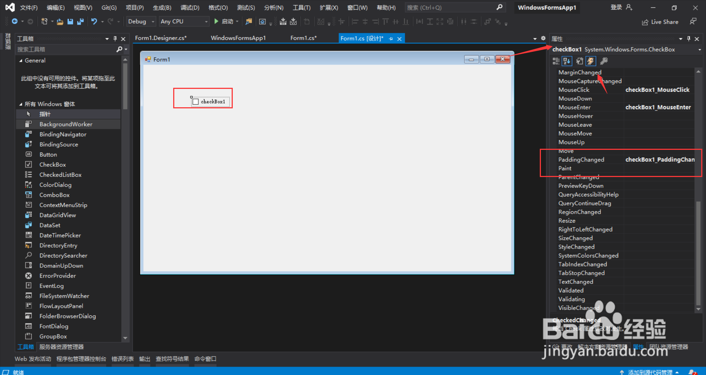Select the CheckBox toolbox item

tap(68, 165)
